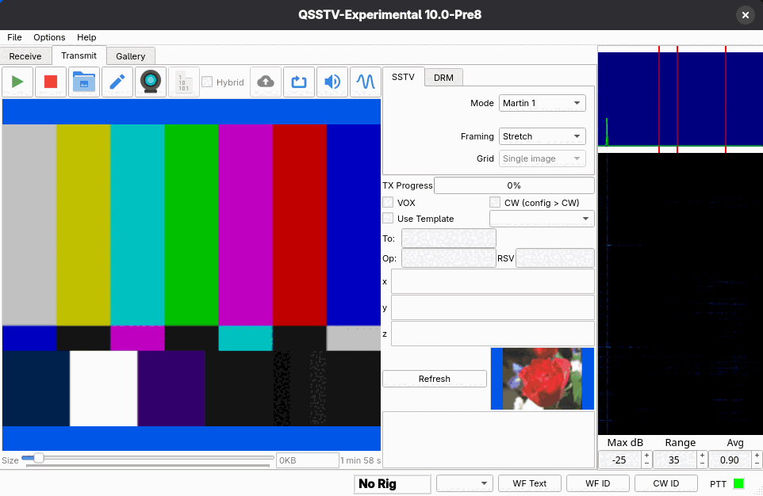Screen dimensions: 763x496
Task: Open the Options menu
Action: point(49,37)
